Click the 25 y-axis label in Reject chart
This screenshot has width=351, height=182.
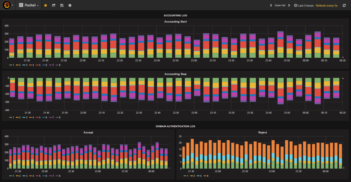click(x=180, y=136)
